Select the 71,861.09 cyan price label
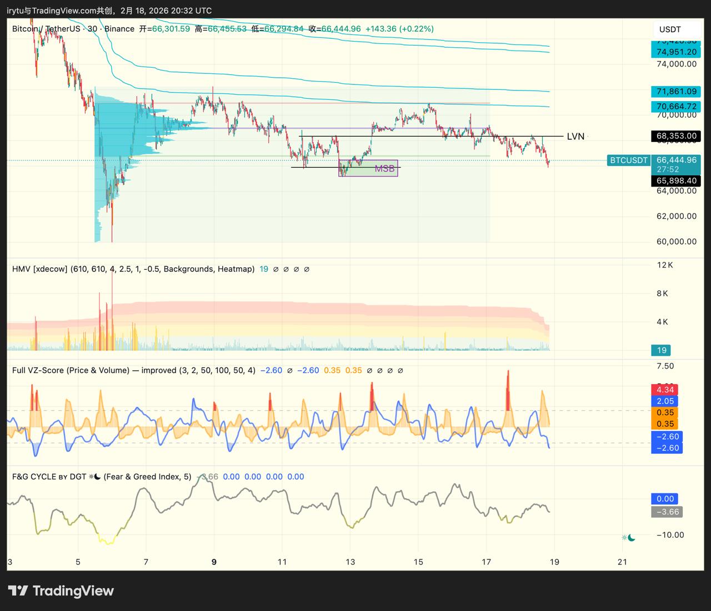The height and width of the screenshot is (611, 711). 676,92
